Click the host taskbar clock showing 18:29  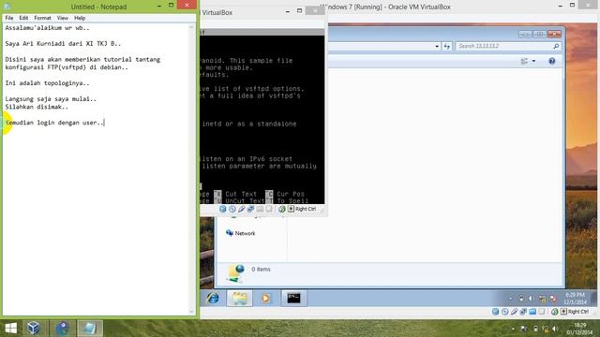(580, 329)
